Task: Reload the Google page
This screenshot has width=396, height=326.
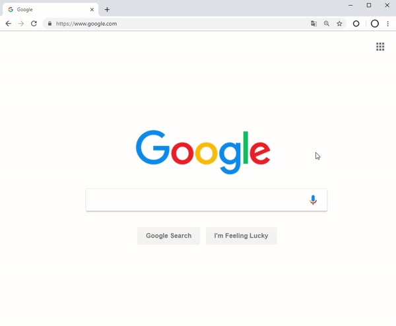Action: point(34,24)
